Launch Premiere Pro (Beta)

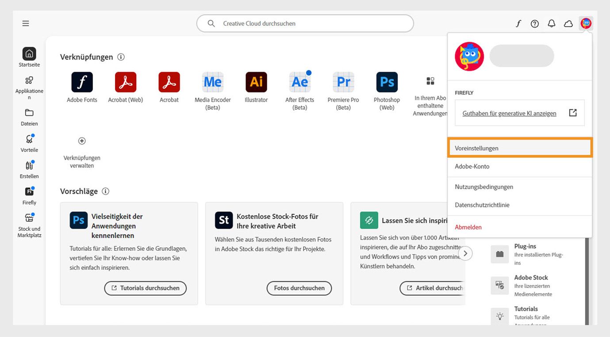tap(343, 82)
